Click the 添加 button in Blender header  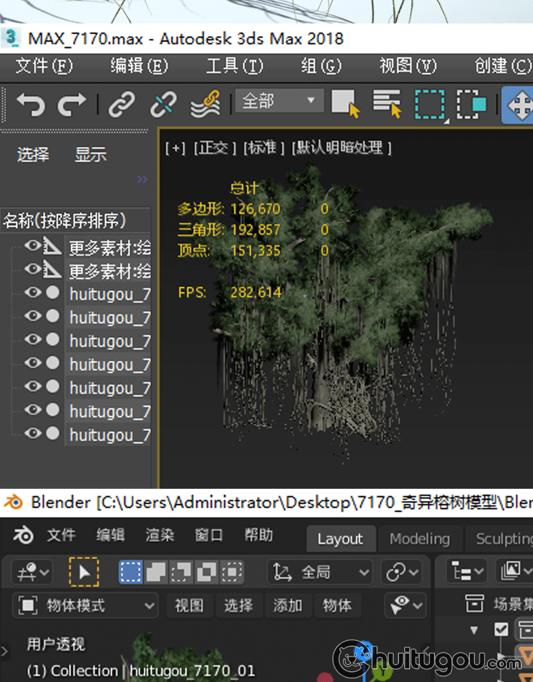(288, 606)
